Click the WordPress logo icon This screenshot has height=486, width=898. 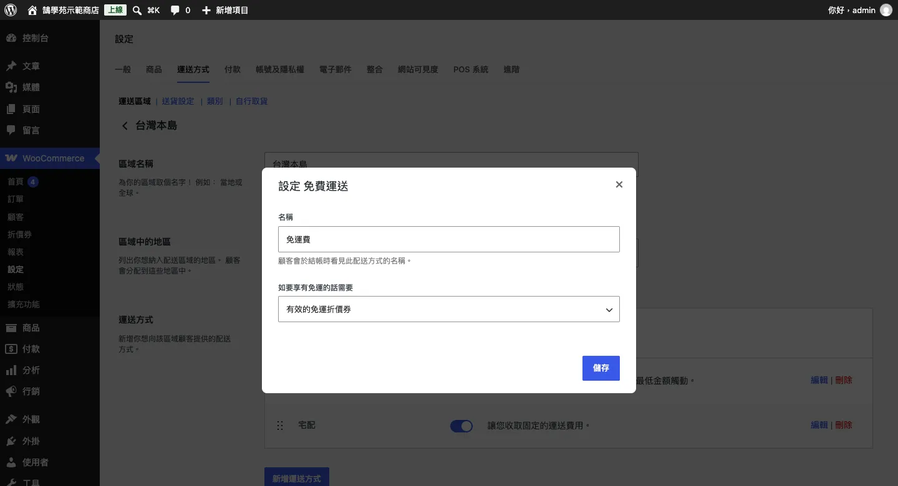[11, 10]
